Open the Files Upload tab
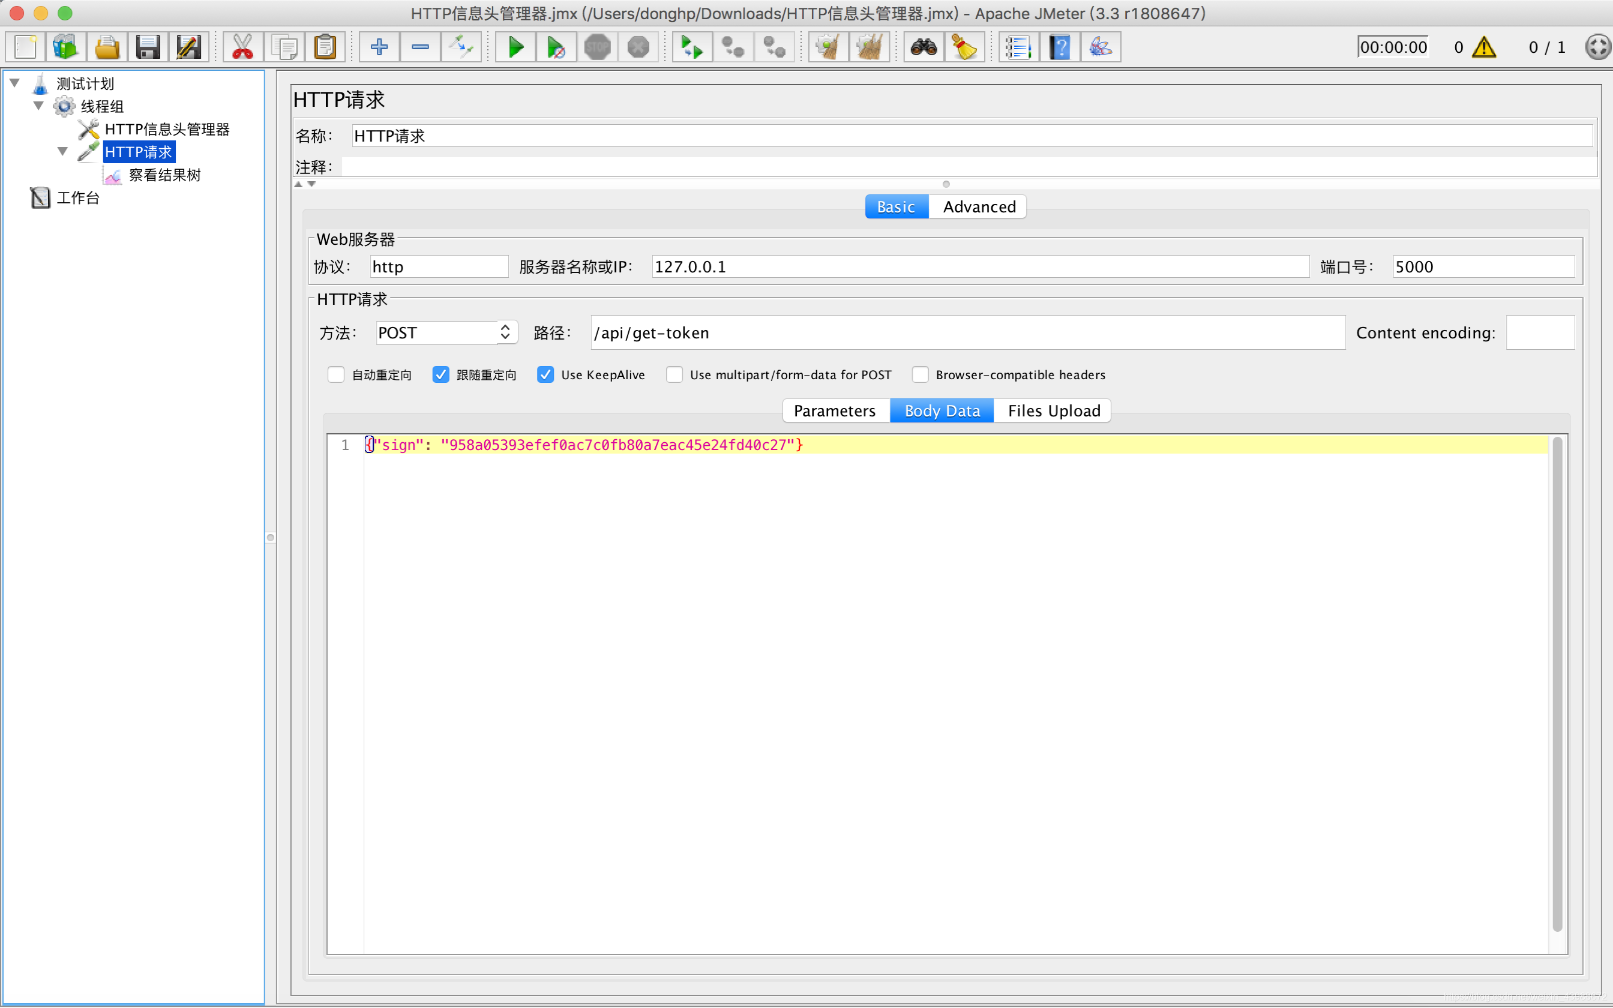 click(1053, 410)
